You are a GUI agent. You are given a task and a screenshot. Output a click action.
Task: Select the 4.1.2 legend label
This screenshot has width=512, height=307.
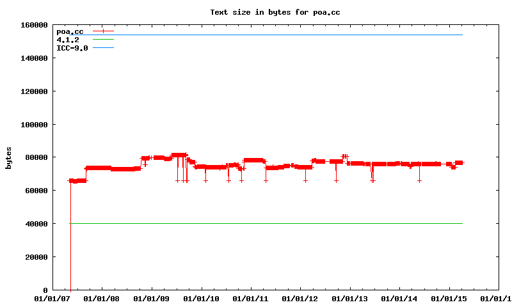pos(68,40)
